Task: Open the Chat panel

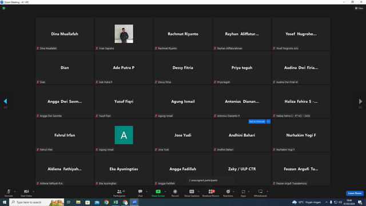Action: pyautogui.click(x=140, y=193)
